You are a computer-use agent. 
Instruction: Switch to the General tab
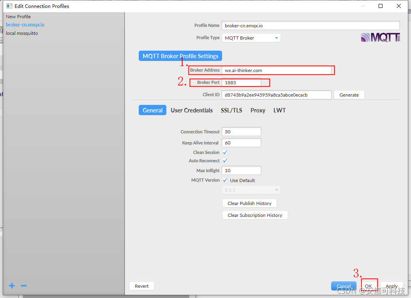[153, 110]
